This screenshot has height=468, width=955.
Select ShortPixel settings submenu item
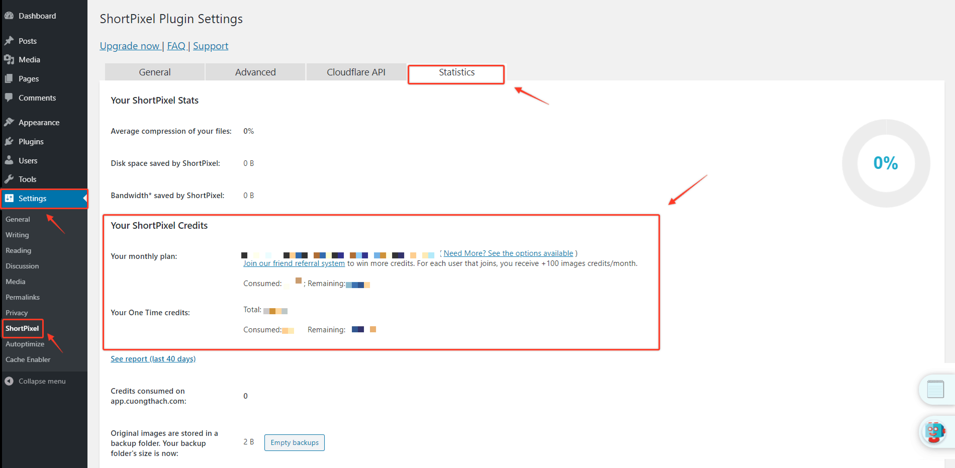pyautogui.click(x=22, y=328)
